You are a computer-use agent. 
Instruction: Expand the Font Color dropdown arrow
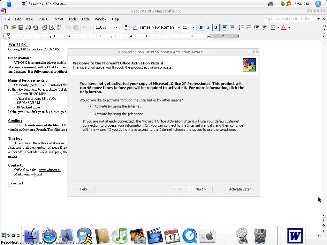[x=289, y=27]
